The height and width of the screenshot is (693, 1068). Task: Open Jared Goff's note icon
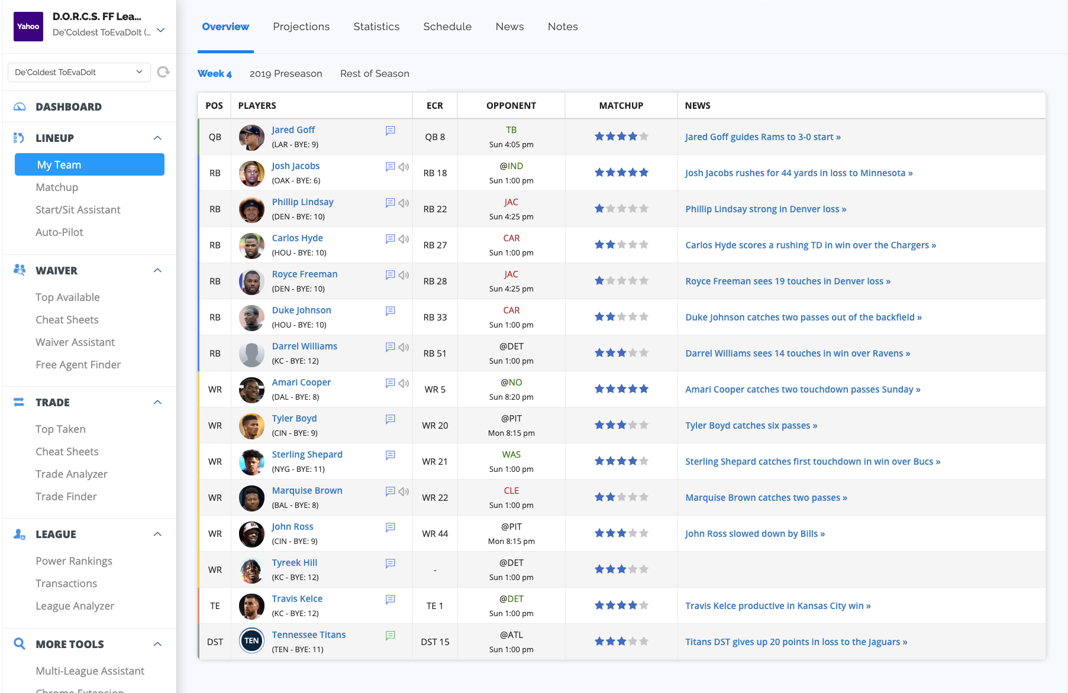391,131
